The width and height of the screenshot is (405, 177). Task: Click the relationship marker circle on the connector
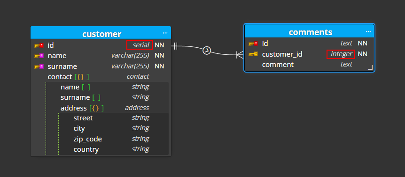tap(207, 51)
